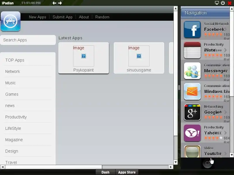The image size is (234, 175).
Task: Go back with the left arrow
Action: tap(54, 3)
